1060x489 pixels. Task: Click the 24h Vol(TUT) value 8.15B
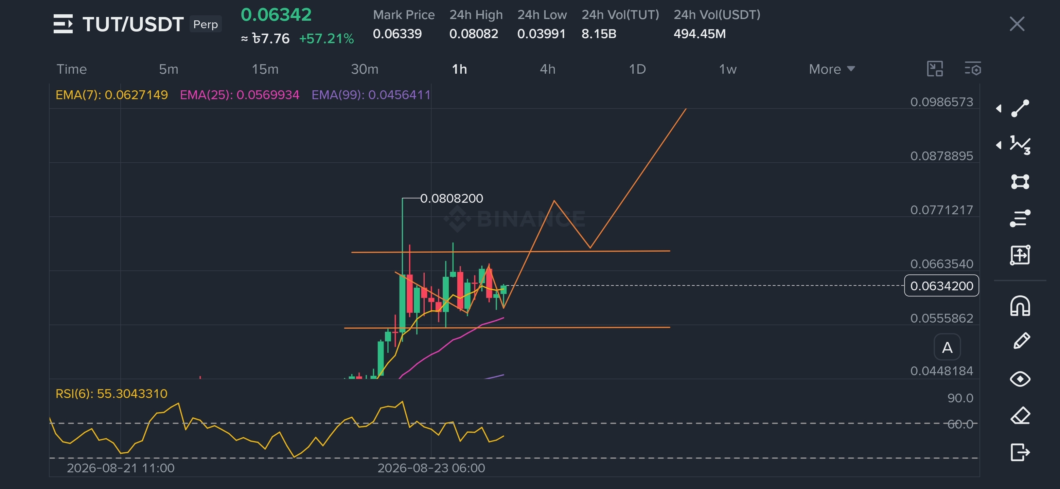(x=599, y=34)
